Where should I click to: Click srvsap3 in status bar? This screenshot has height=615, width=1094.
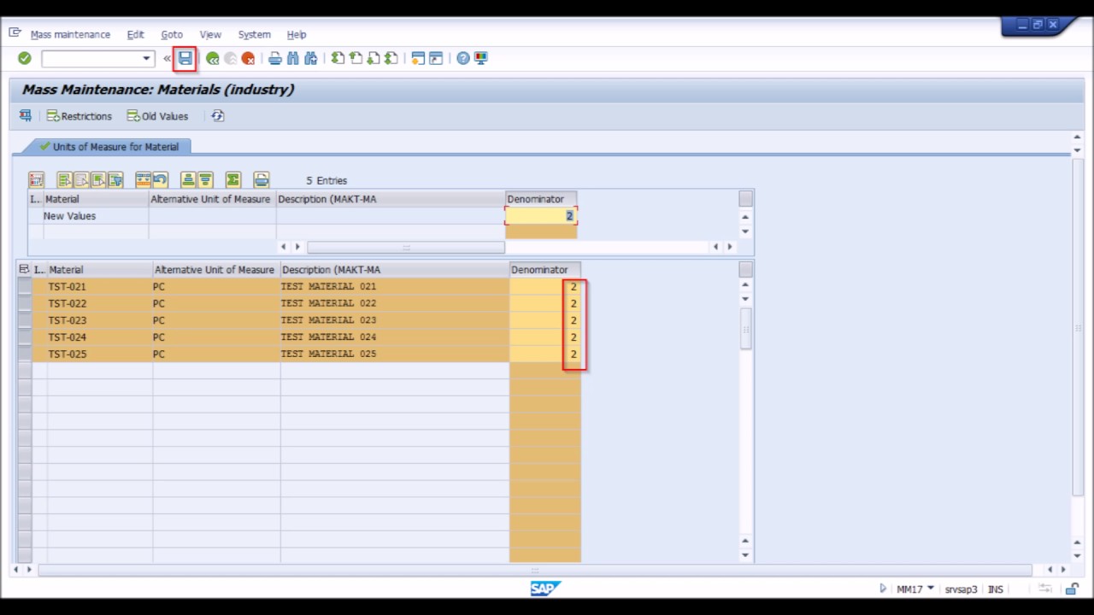click(961, 589)
